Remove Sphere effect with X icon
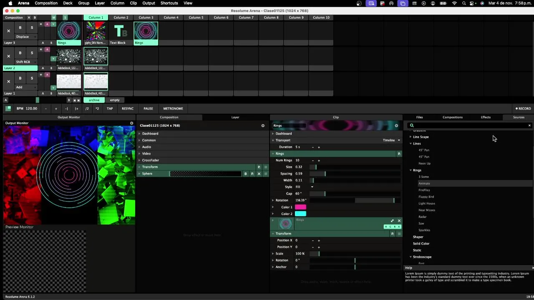This screenshot has height=300, width=534. pyautogui.click(x=259, y=174)
